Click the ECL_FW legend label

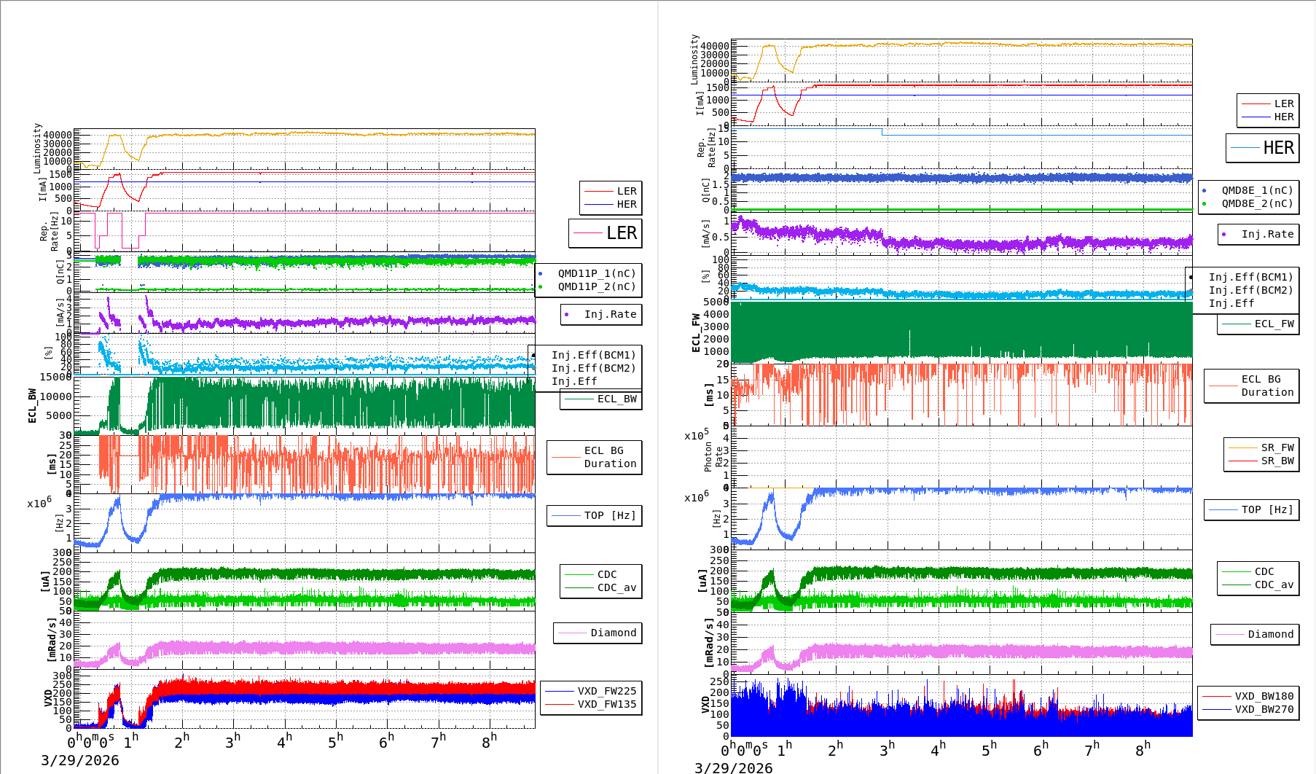[1274, 324]
